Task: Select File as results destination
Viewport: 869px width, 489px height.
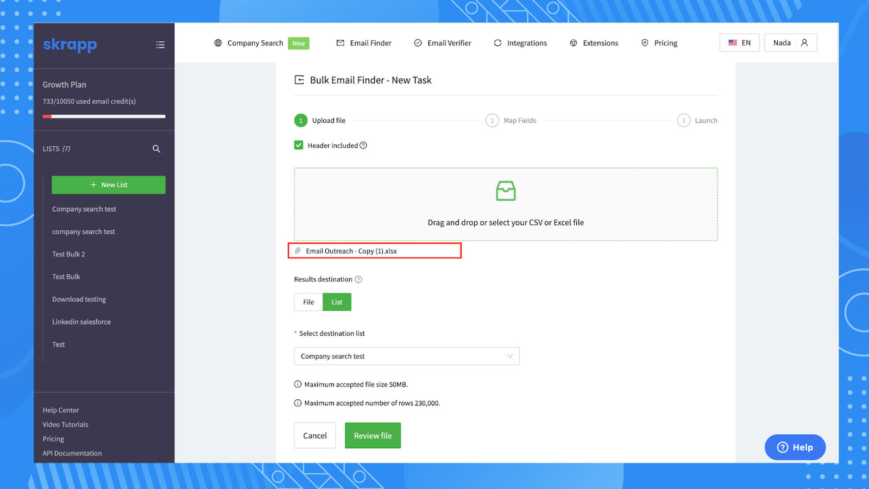Action: [x=308, y=302]
